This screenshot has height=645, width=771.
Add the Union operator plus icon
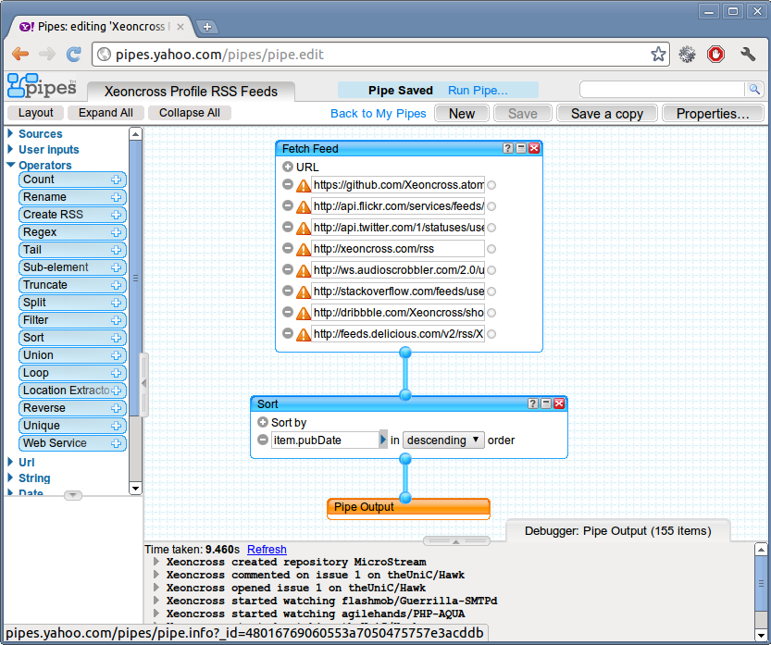click(116, 355)
